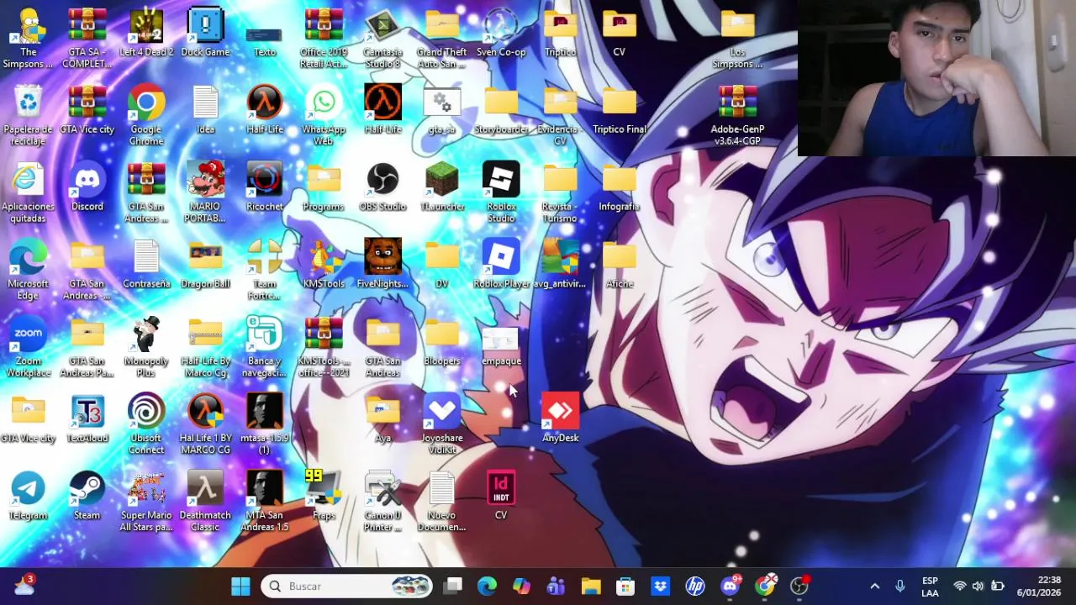Open the weather widget on taskbar
This screenshot has width=1076, height=605.
tap(24, 586)
